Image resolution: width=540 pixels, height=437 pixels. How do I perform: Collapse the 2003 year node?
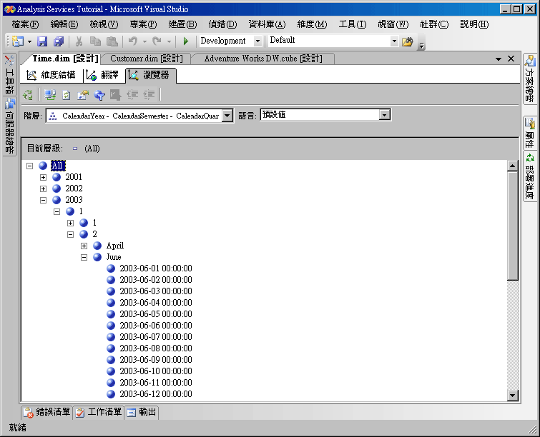click(43, 200)
